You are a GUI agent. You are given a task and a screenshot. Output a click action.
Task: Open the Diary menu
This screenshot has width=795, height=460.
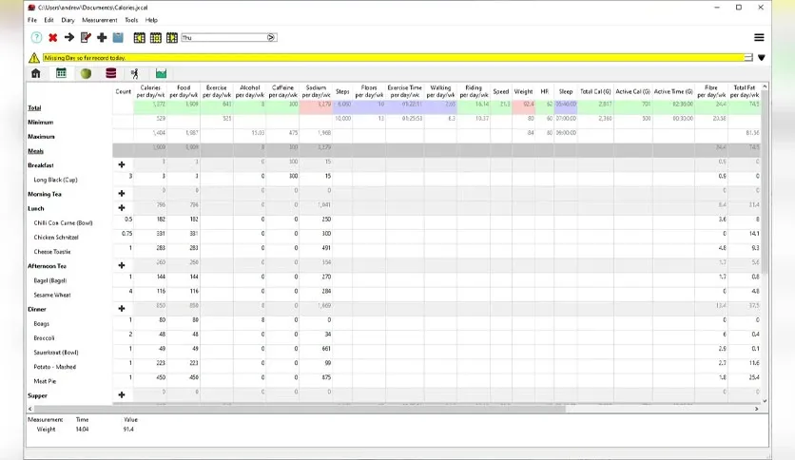[x=68, y=20]
